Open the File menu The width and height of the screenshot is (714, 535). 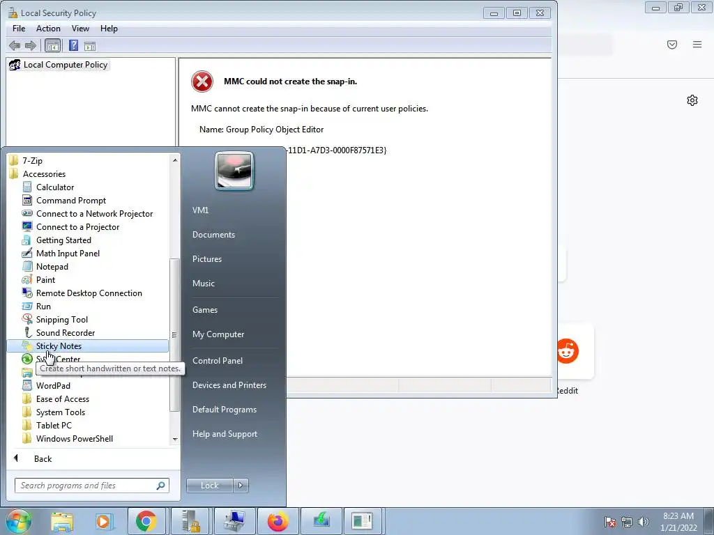19,28
